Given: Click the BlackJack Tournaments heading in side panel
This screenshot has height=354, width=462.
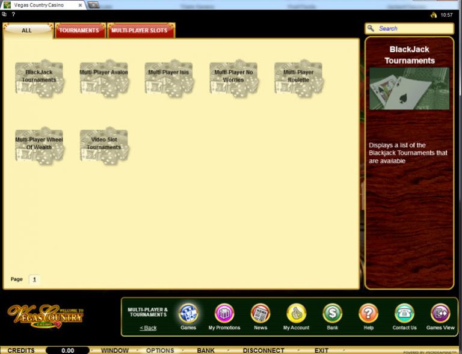Looking at the screenshot, I should point(409,55).
